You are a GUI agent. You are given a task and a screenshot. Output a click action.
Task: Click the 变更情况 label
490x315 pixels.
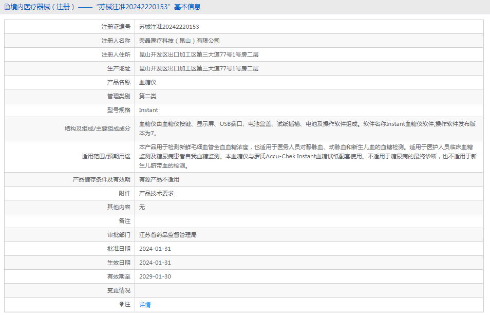(x=119, y=291)
